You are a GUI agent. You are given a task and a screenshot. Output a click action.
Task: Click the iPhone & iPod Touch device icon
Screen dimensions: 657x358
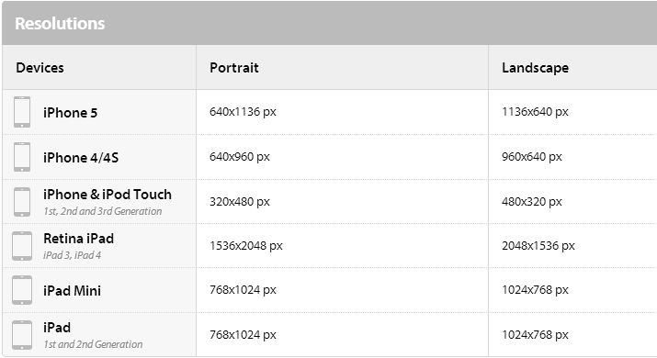[x=22, y=202]
